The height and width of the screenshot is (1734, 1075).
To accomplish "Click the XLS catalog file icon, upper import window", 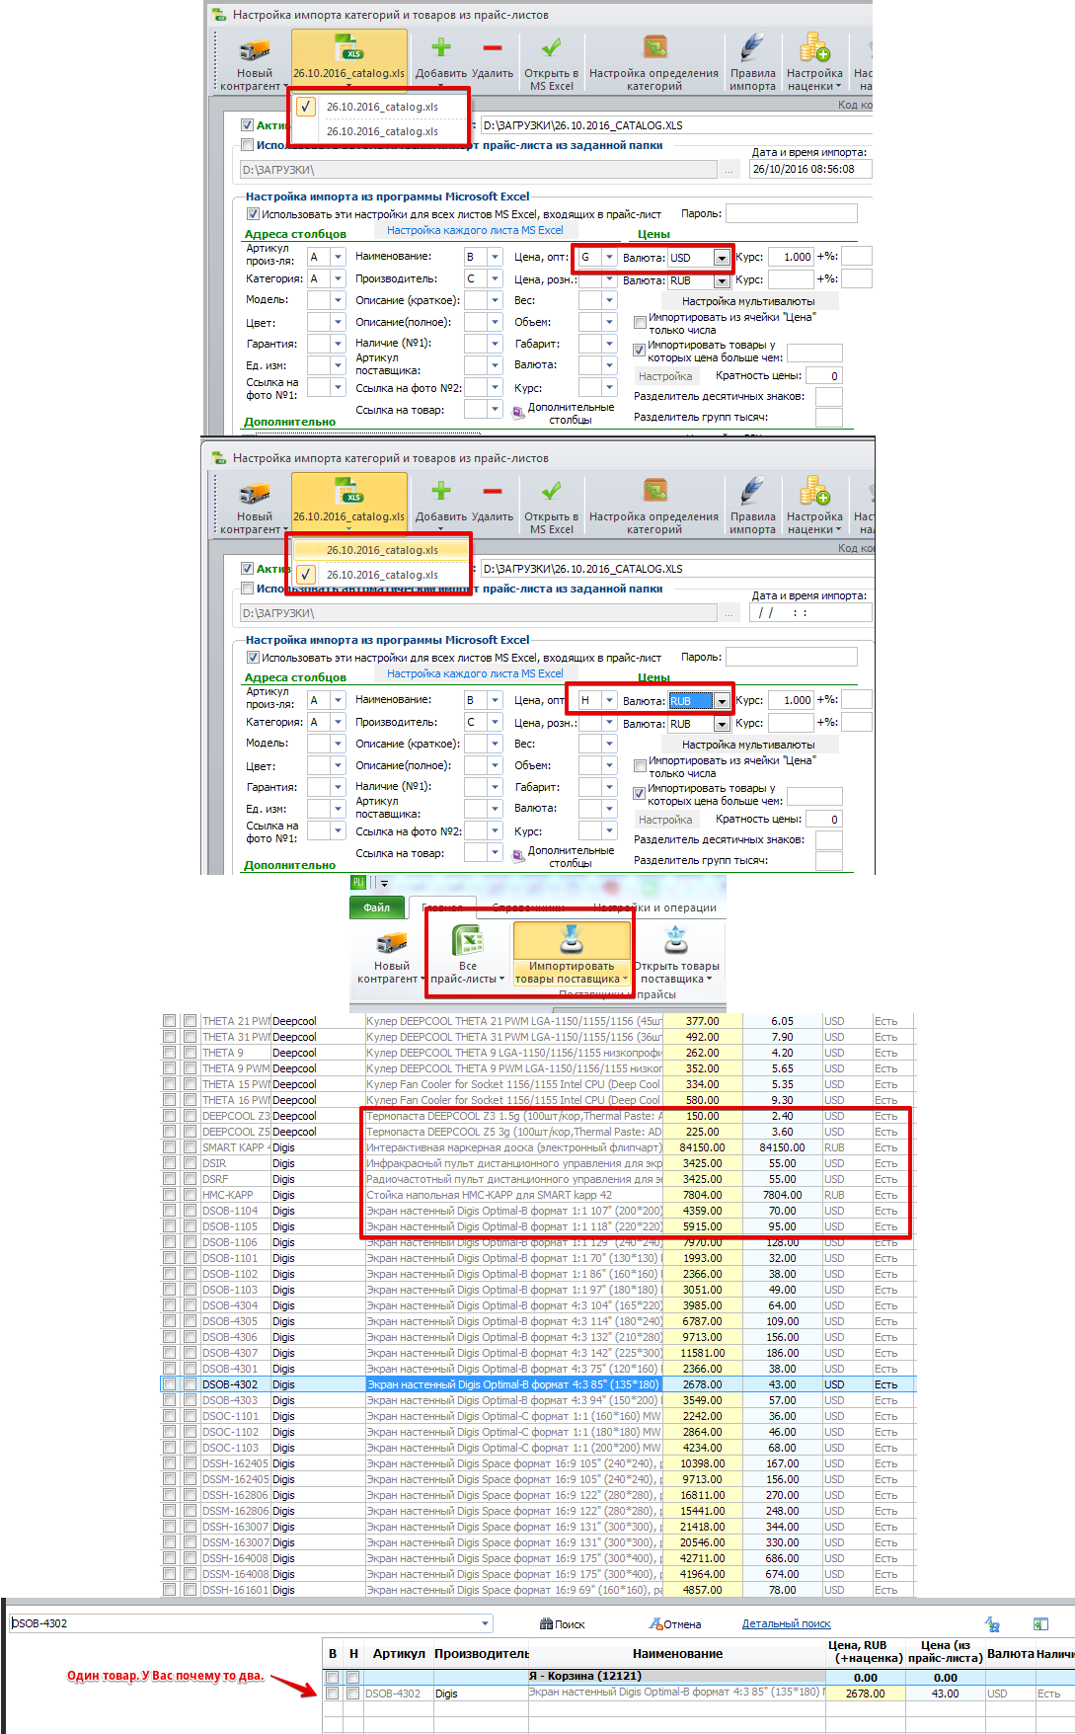I will pos(348,47).
